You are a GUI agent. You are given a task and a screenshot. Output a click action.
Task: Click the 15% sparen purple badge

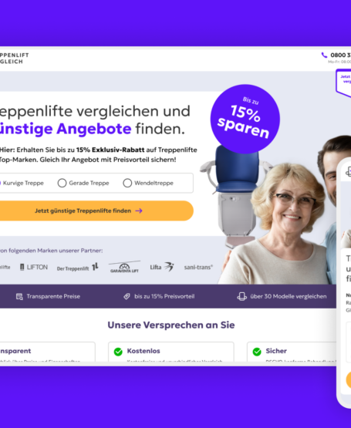point(245,119)
